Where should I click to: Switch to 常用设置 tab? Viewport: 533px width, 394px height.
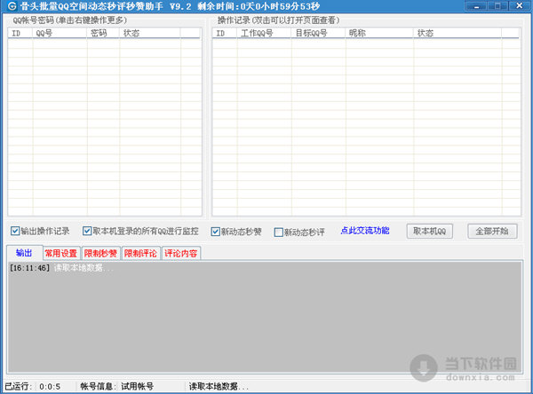[x=61, y=254]
